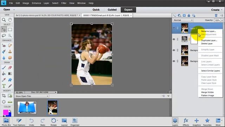Open the status bar info arrow

click(56, 92)
